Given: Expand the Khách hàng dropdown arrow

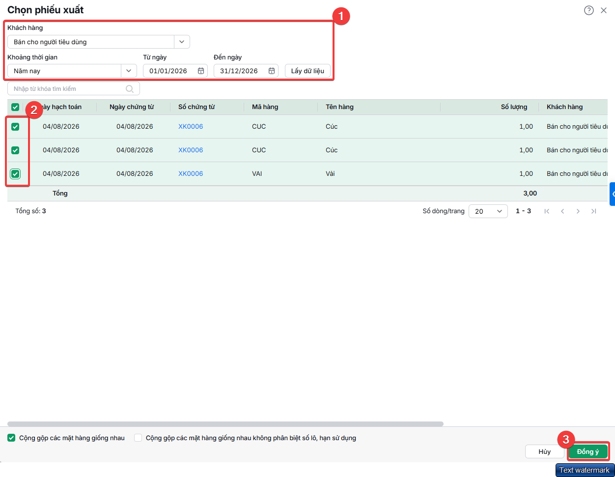Looking at the screenshot, I should pyautogui.click(x=182, y=42).
